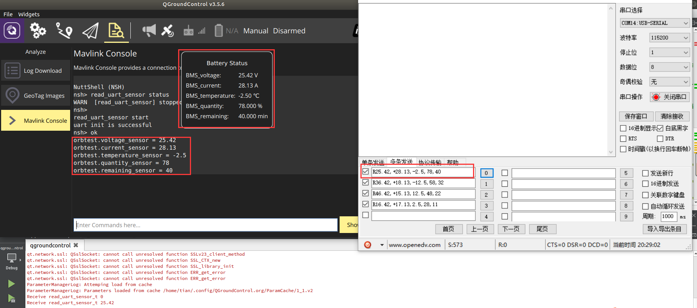Click the 周期 1000 ms period field
The width and height of the screenshot is (697, 308).
(669, 216)
